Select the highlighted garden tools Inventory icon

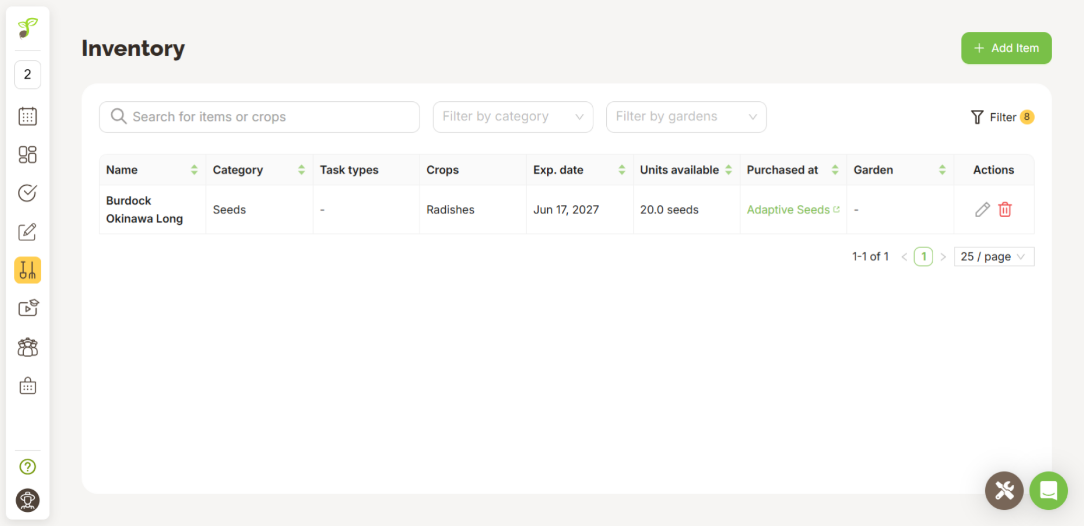tap(27, 270)
